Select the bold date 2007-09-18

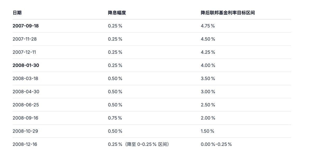click(26, 26)
